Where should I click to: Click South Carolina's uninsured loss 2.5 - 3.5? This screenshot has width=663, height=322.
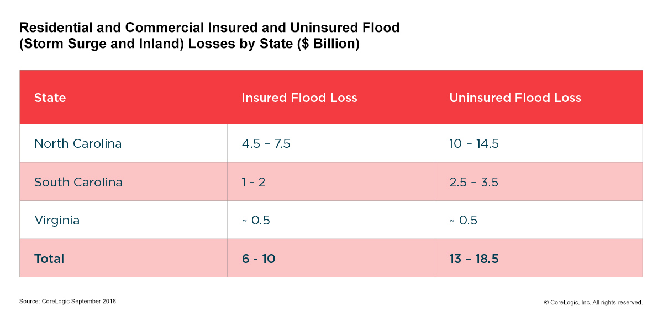tap(473, 182)
